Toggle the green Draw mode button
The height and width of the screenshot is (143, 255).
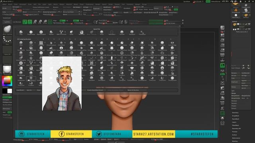[30, 22]
